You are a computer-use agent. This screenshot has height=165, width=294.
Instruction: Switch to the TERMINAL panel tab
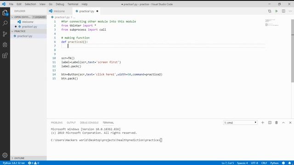[x=108, y=123]
